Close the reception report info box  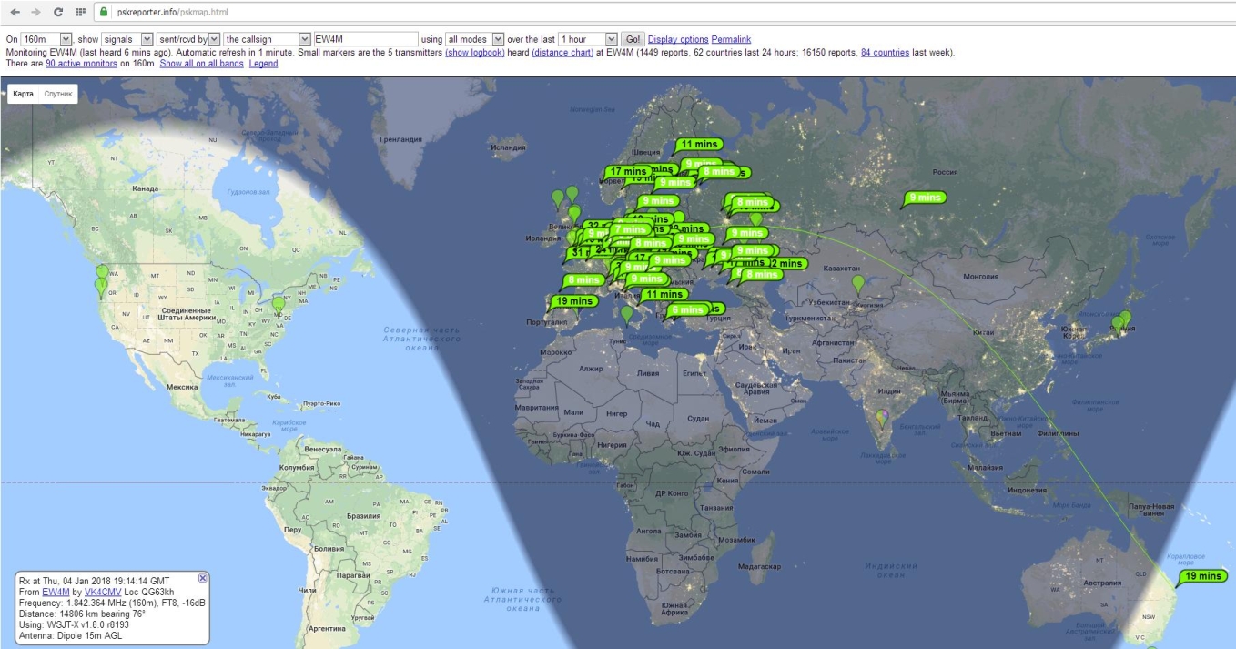(x=203, y=578)
